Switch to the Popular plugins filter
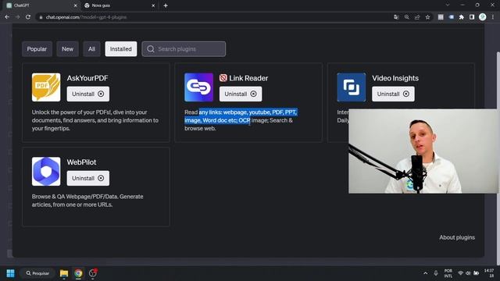 [37, 49]
